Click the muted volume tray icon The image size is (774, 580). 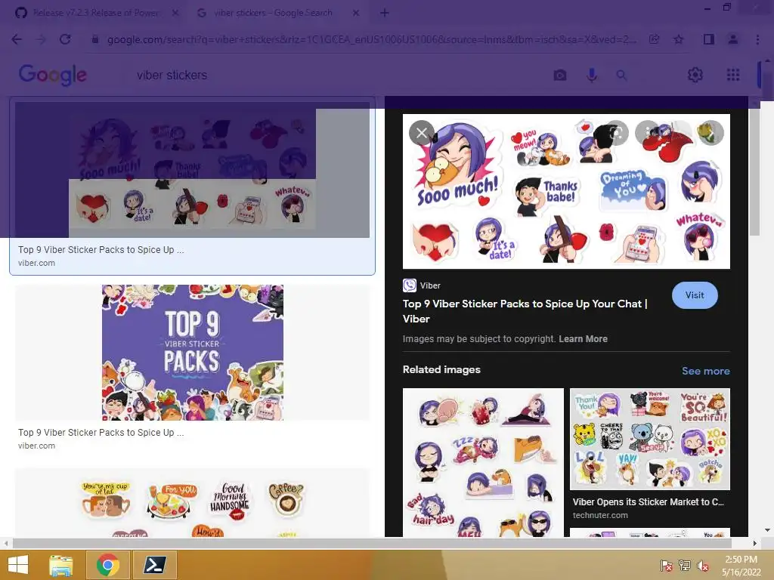703,565
